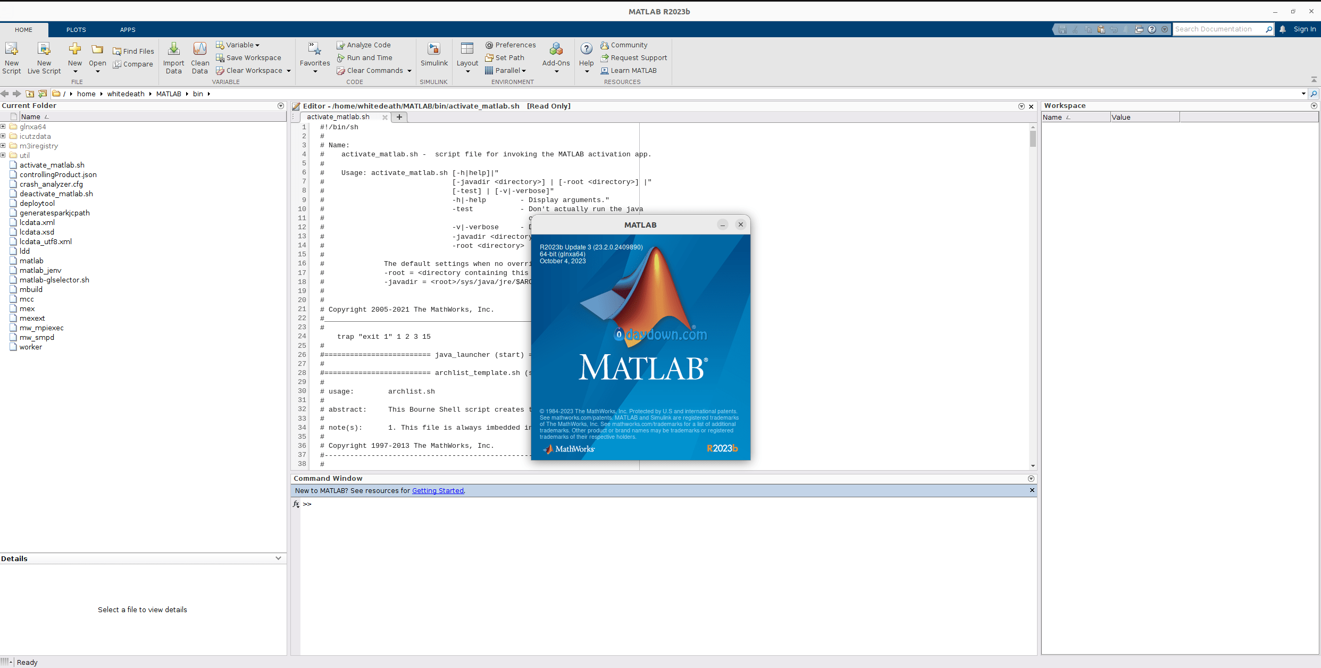Launch the Compare tool
Screen dimensions: 1321x668
[x=133, y=64]
